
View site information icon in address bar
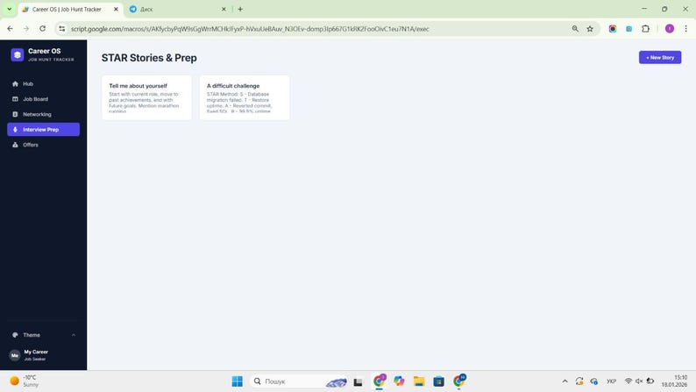point(62,29)
